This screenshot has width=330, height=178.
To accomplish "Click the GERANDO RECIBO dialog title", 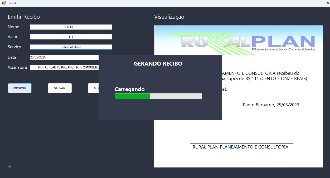I will click(158, 63).
